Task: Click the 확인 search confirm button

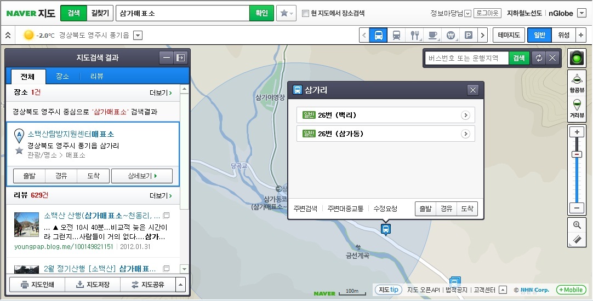Action: [261, 13]
